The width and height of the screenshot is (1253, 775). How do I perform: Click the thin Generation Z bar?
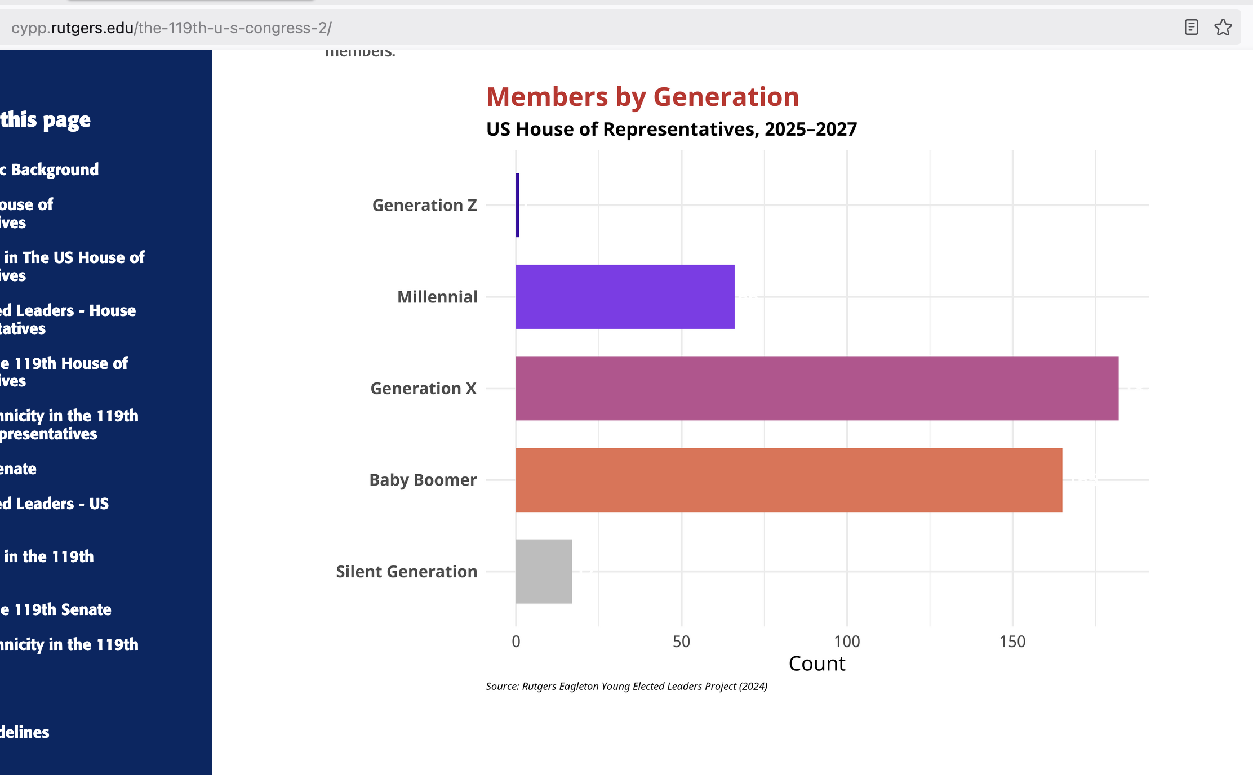[x=517, y=205]
